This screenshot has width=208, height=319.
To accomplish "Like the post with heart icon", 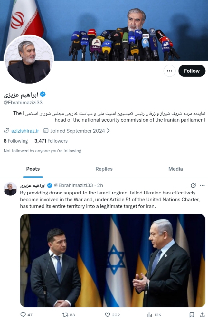I will [108, 314].
